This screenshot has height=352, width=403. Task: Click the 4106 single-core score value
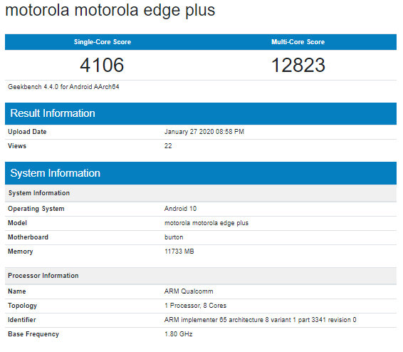102,65
